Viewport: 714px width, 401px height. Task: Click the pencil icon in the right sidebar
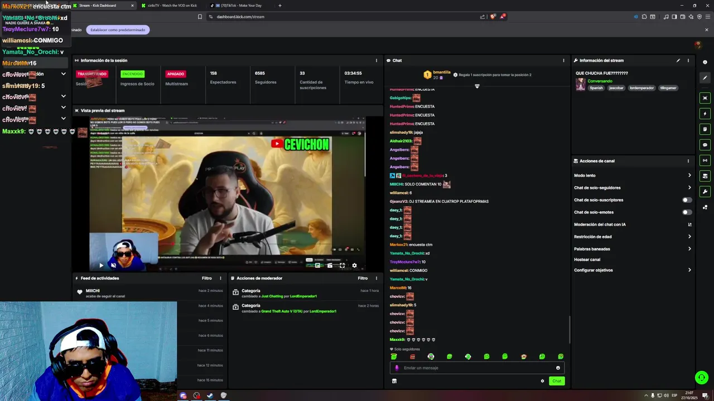pyautogui.click(x=705, y=78)
